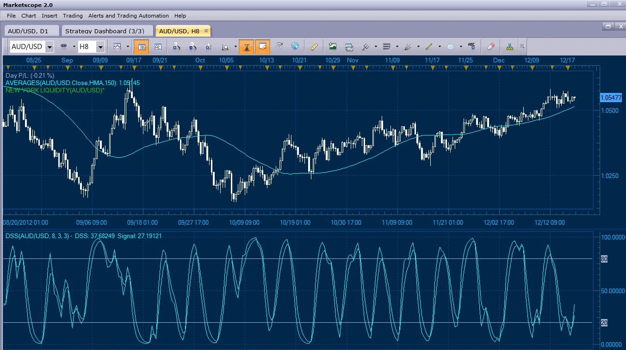This screenshot has height=350, width=626.
Task: Click the NEW YORK LIQUIDITY indicator label
Action: coord(55,90)
